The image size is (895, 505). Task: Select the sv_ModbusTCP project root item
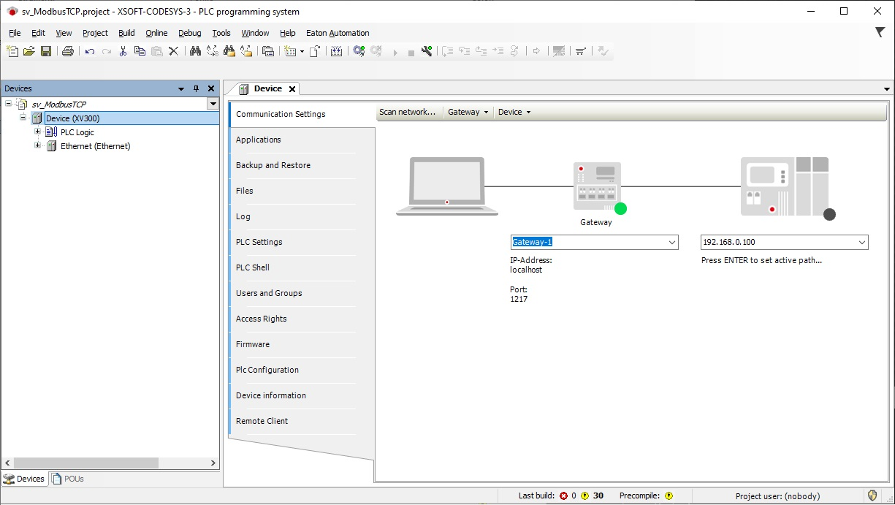click(x=58, y=105)
